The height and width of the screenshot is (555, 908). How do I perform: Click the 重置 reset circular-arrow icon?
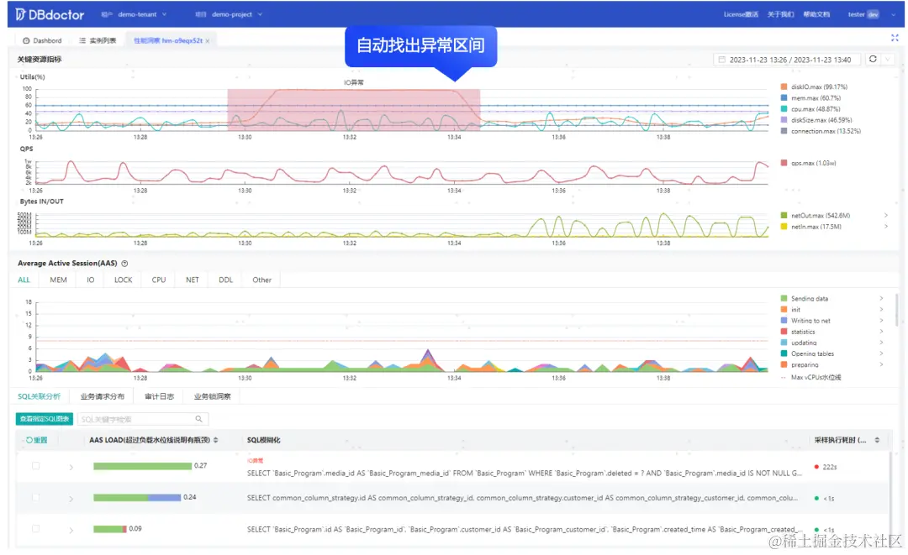point(30,438)
